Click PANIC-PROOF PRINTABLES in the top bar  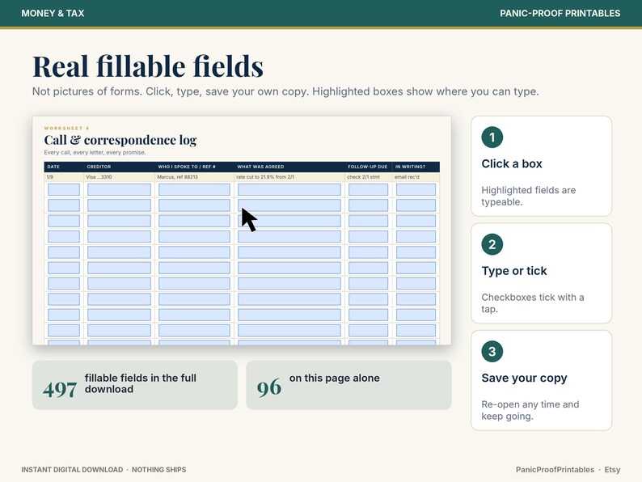point(560,13)
